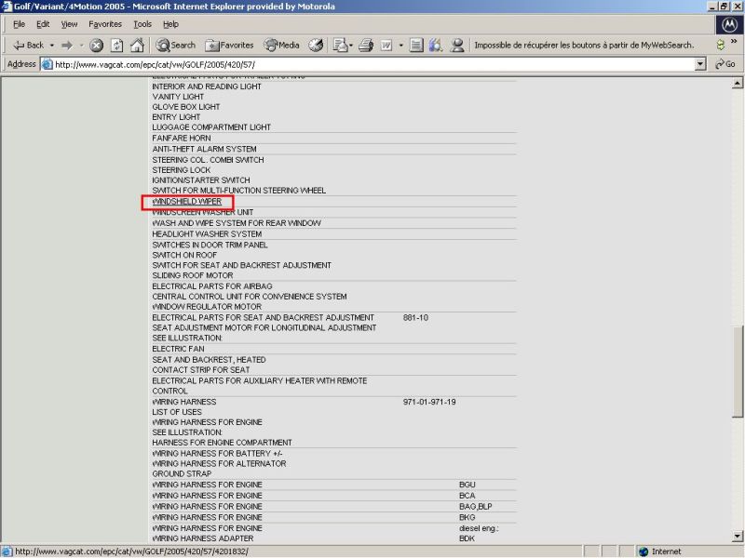Screen dimensions: 745x558
Task: Click the Research toolbar icon
Action: click(x=436, y=45)
